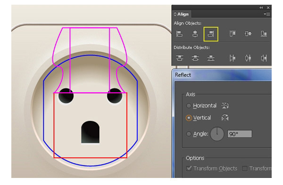Click the 'Axis' group label
The image size is (283, 185).
coord(191,95)
